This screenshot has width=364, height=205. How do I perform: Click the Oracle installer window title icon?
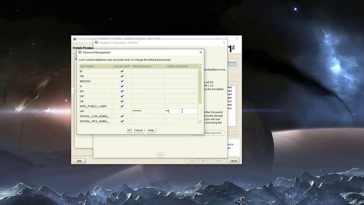[x=75, y=39]
